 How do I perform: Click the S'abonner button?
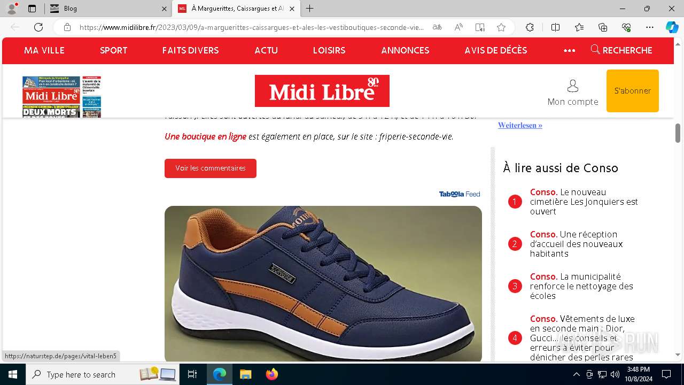[x=633, y=91]
